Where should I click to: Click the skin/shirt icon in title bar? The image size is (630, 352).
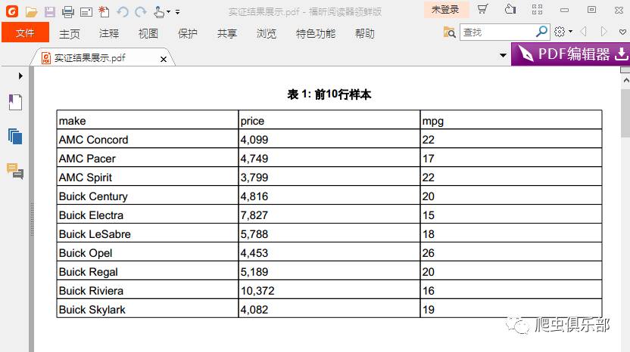510,9
